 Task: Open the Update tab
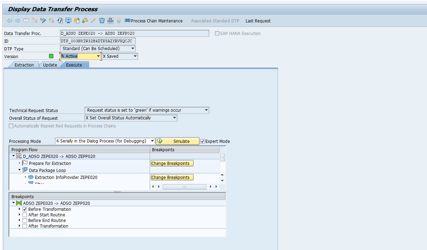[50, 65]
